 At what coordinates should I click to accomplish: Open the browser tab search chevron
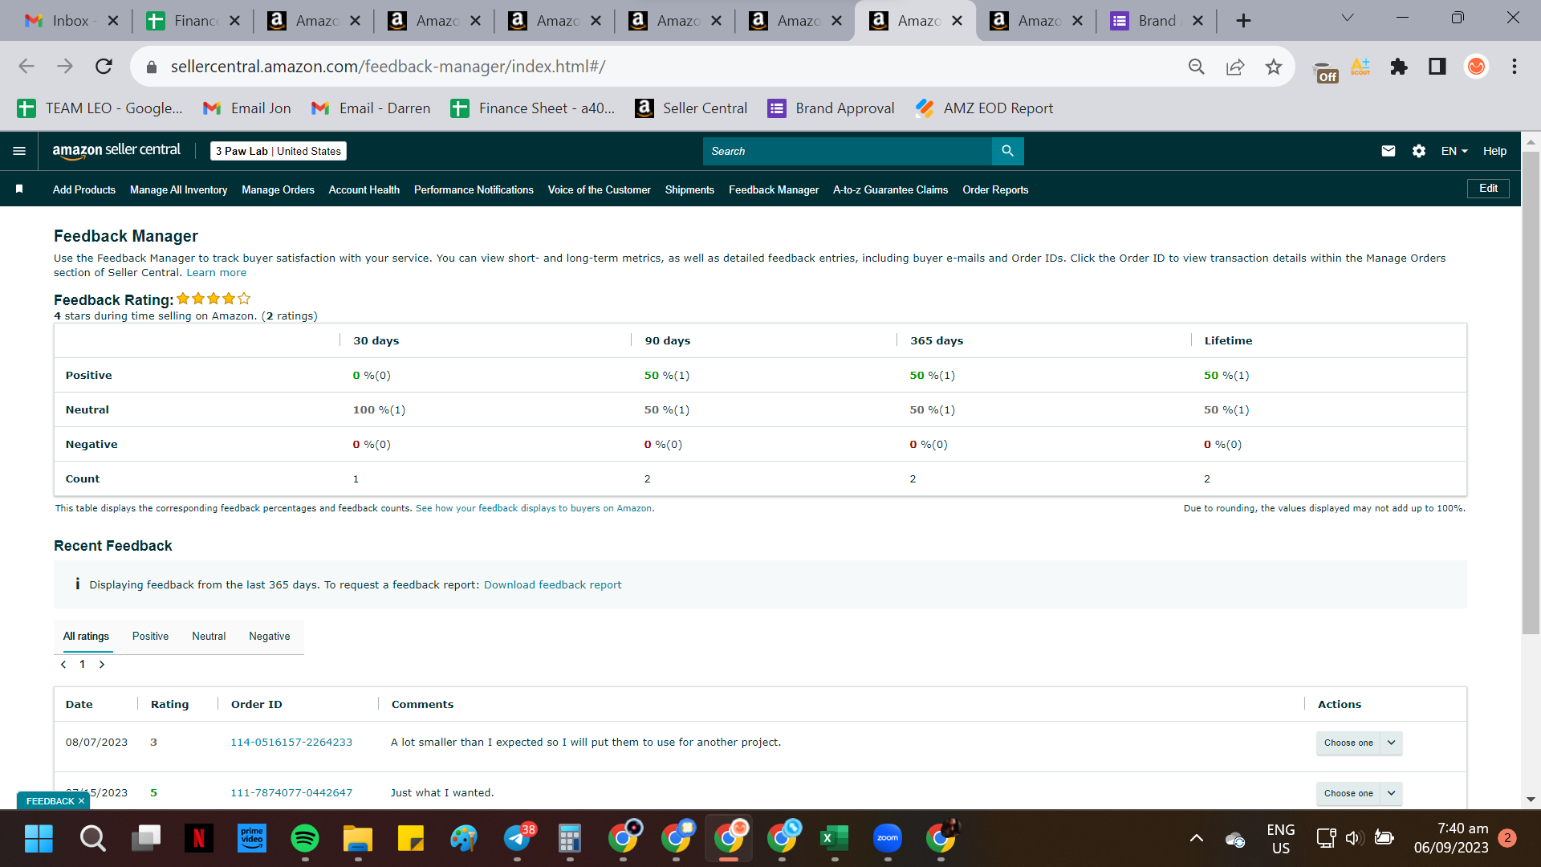click(x=1348, y=18)
